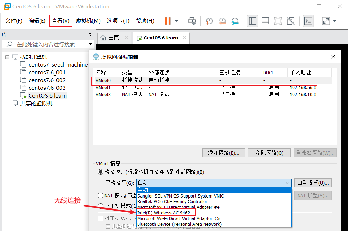
Task: Close the 虚拟网络编辑器 dialog
Action: [333, 57]
